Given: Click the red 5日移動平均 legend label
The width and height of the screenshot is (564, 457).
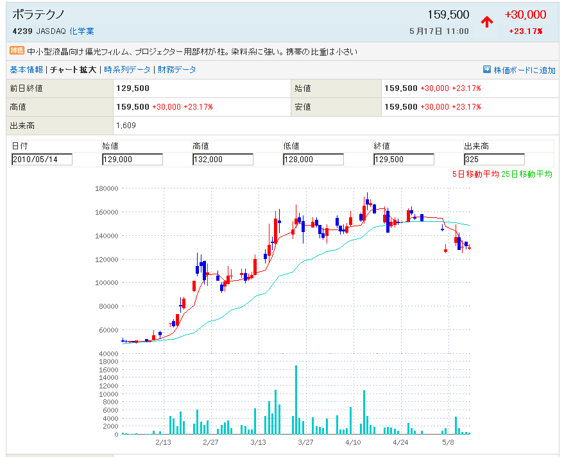Looking at the screenshot, I should [x=476, y=174].
